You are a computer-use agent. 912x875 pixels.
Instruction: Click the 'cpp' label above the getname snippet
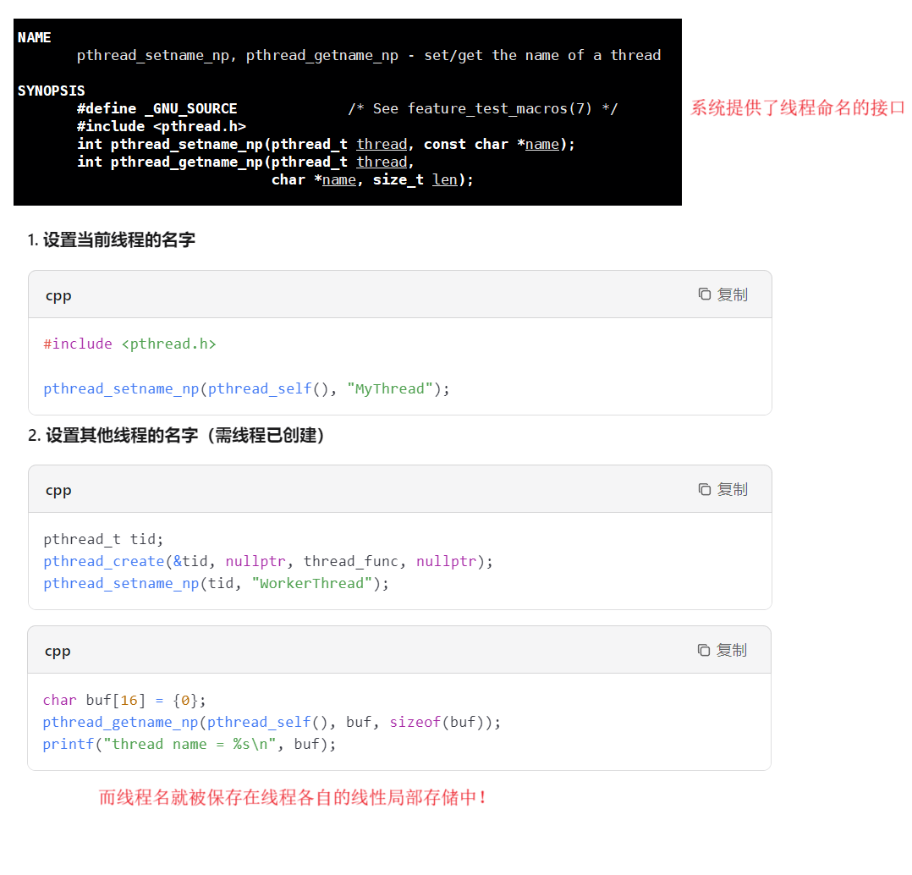click(58, 651)
